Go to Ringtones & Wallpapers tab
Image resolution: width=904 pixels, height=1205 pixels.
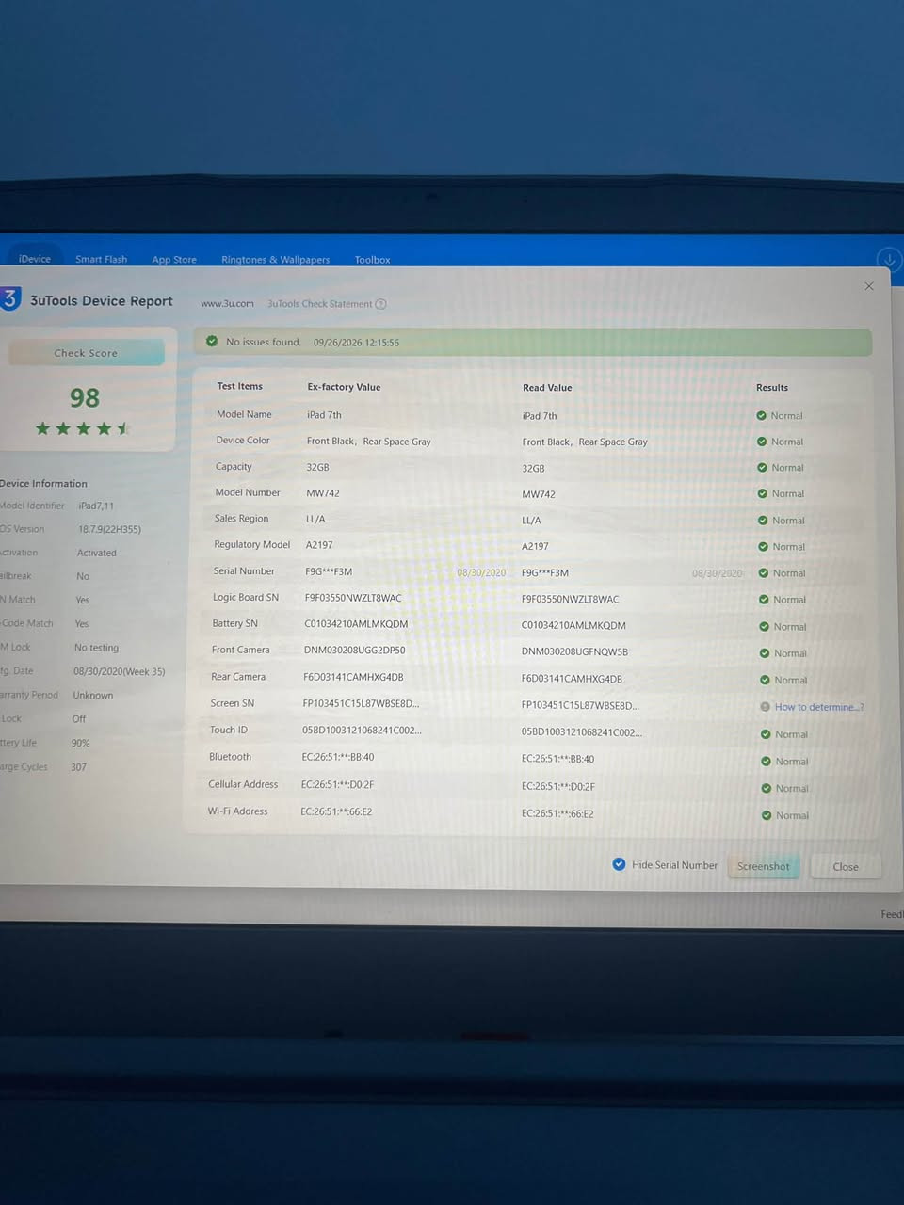[275, 260]
